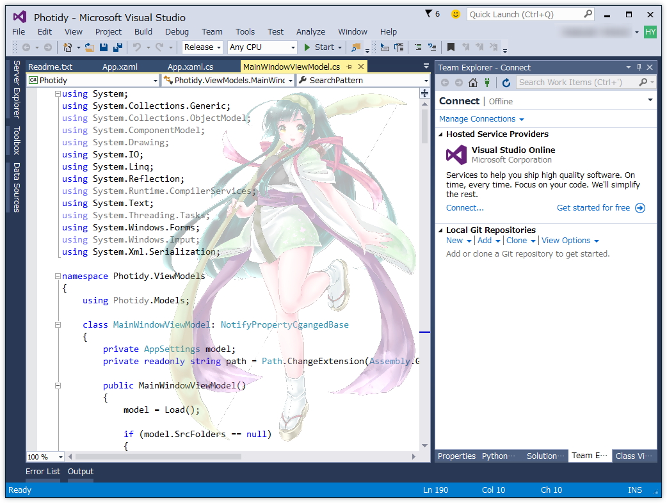667x503 pixels.
Task: Collapse the namespace Photidy.ViewModels region
Action: 57,276
